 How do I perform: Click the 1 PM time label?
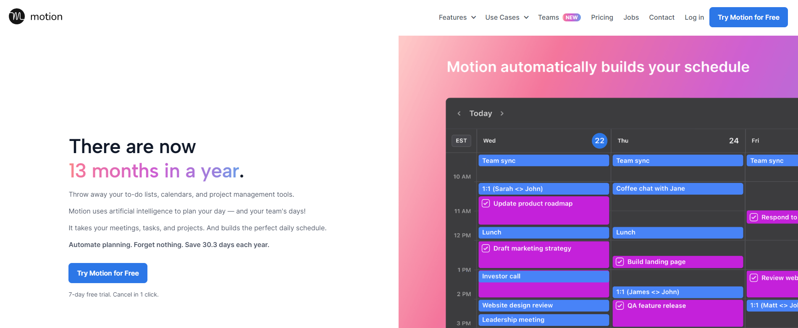[x=464, y=270]
